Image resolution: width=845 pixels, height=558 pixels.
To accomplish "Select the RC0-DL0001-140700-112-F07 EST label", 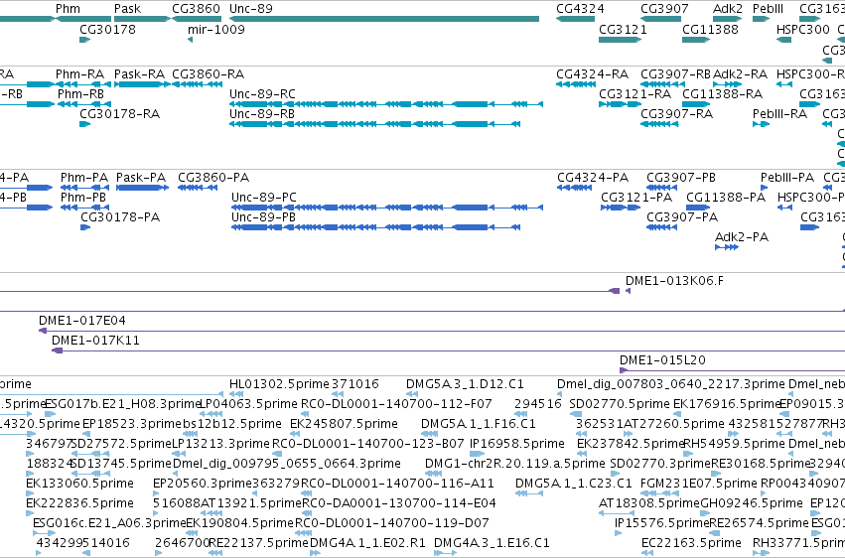I will [396, 404].
